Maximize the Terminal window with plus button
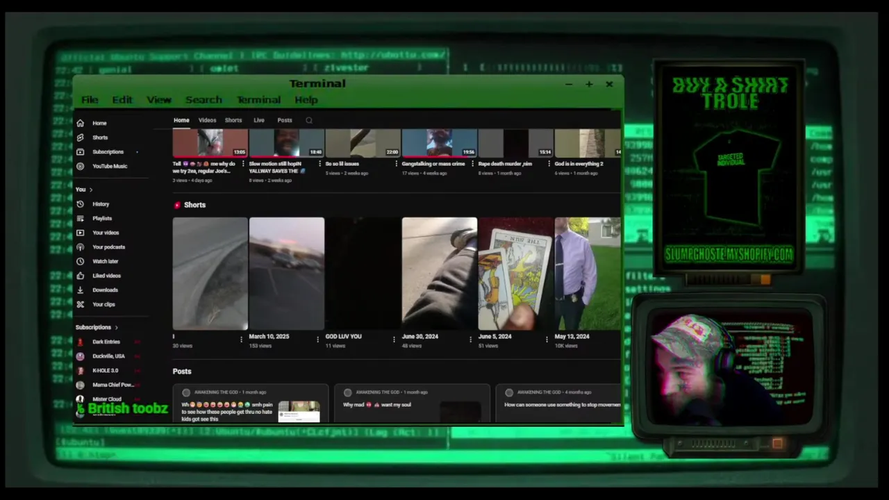 (589, 84)
